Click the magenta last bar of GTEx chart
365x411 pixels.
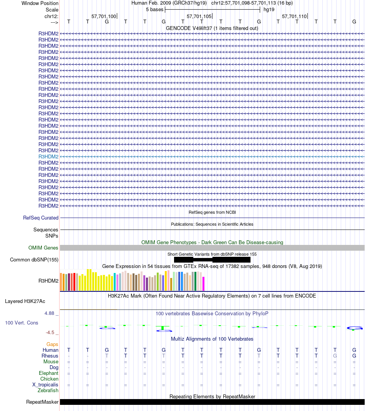pyautogui.click(x=203, y=284)
